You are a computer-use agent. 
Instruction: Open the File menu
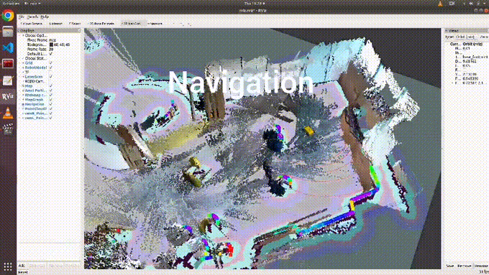pos(21,17)
